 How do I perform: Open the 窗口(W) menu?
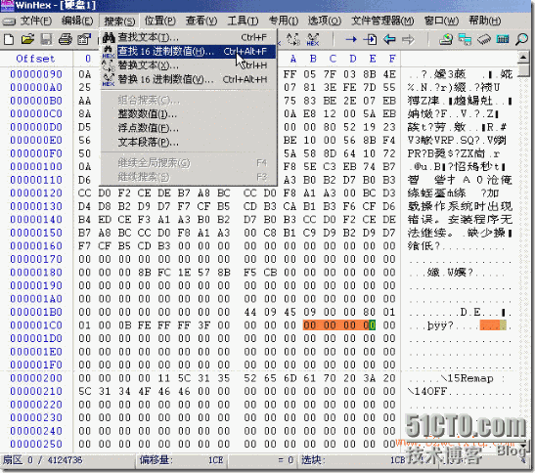[441, 21]
